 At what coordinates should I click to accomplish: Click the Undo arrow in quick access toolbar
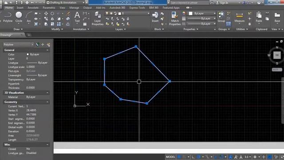point(32,3)
